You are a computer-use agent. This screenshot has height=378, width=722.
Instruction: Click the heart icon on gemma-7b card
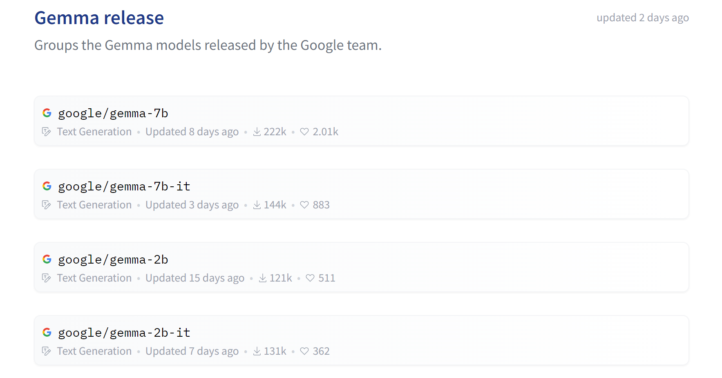coord(304,132)
